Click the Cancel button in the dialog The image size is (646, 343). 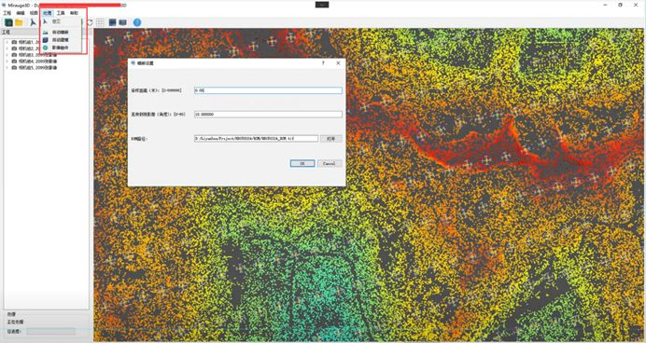(330, 163)
